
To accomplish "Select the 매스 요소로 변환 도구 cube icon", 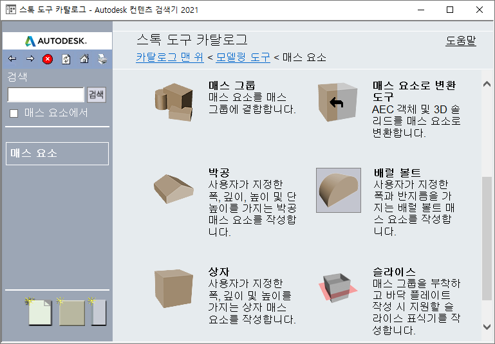I will (x=338, y=102).
